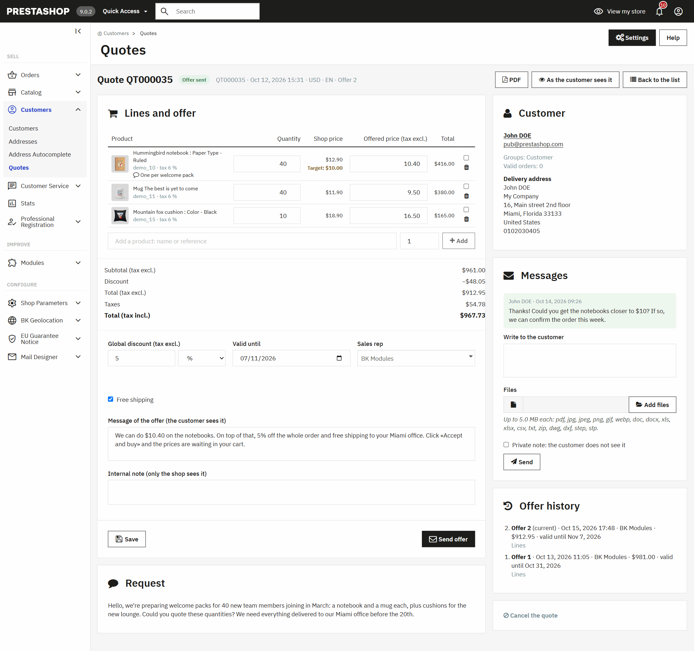Viewport: 694px width, 651px height.
Task: Click the Send offer button
Action: pos(448,539)
